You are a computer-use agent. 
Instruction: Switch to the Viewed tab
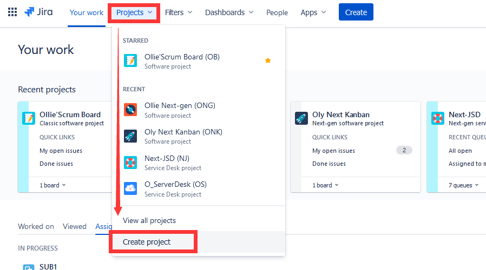click(x=74, y=226)
